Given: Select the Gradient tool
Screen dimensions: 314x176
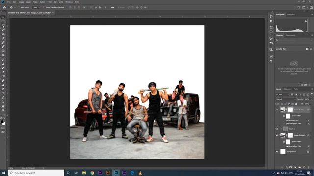Looking at the screenshot, I should [x=3, y=76].
